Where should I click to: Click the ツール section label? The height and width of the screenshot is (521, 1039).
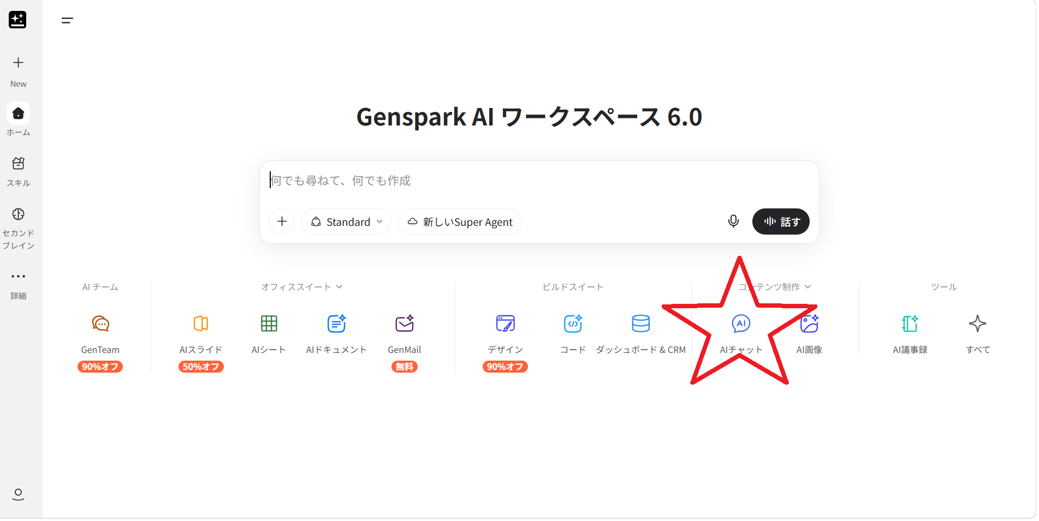pos(944,287)
